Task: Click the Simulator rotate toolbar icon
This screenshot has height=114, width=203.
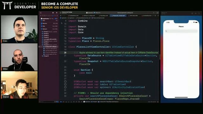Action: coord(199,13)
